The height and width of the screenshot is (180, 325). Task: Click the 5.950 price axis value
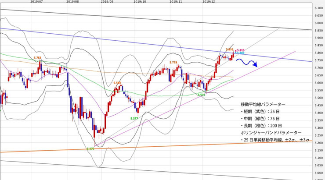pos(318,30)
